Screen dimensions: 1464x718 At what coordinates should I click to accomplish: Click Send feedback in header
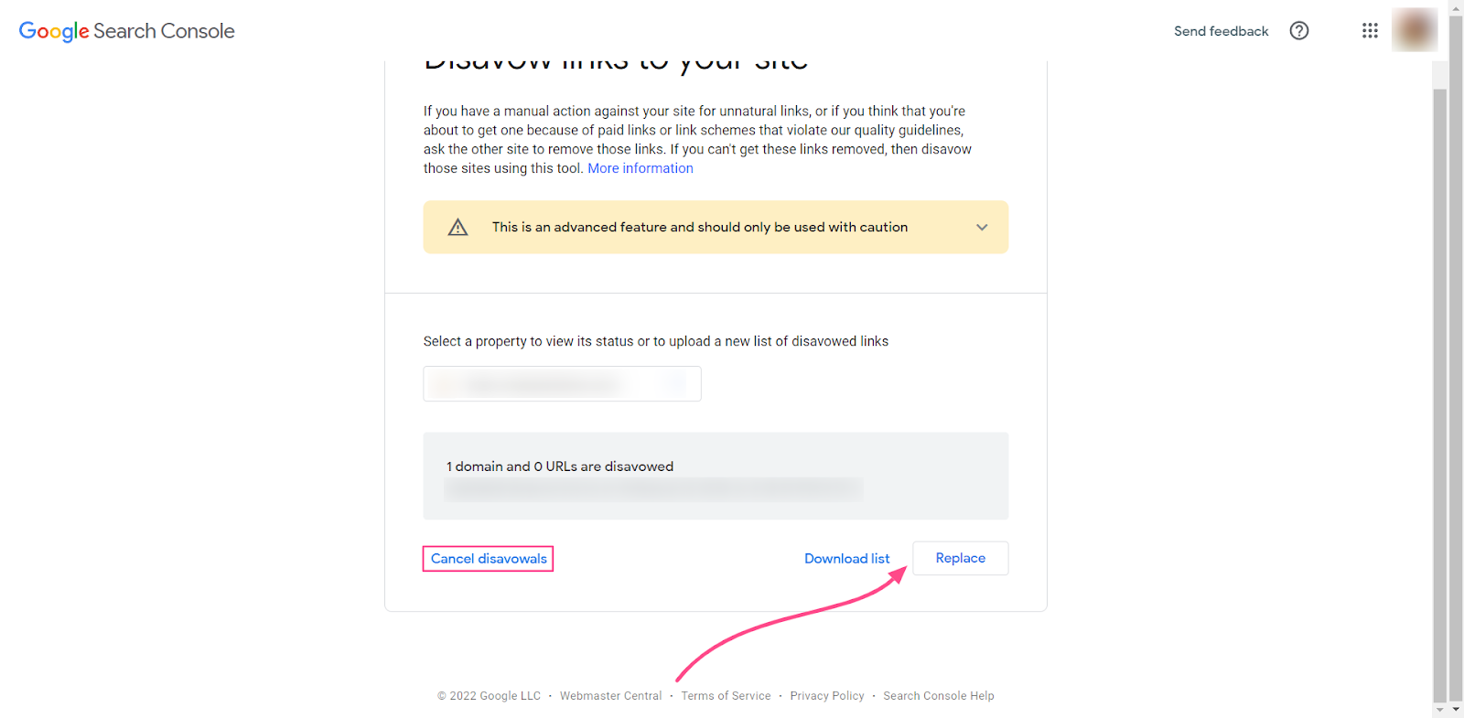point(1221,31)
